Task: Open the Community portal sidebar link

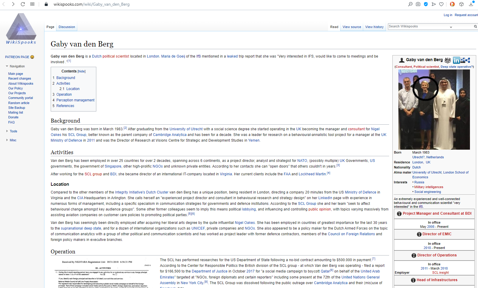Action: coord(21,98)
